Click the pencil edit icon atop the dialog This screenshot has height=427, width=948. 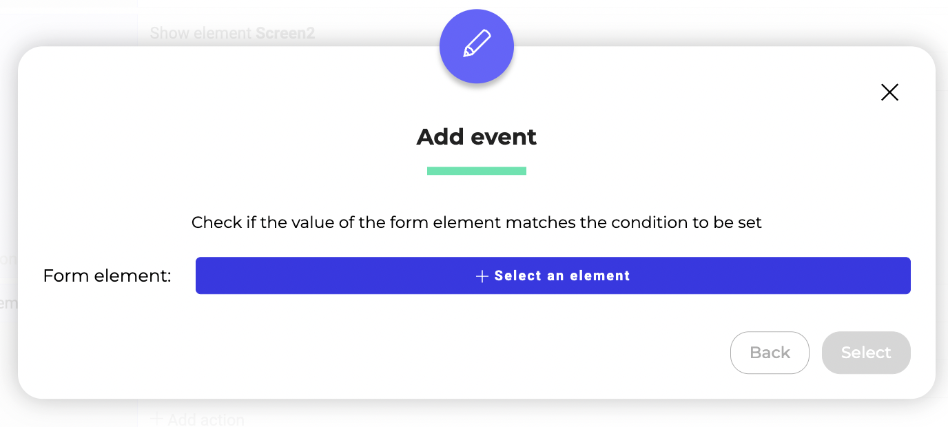tap(477, 44)
